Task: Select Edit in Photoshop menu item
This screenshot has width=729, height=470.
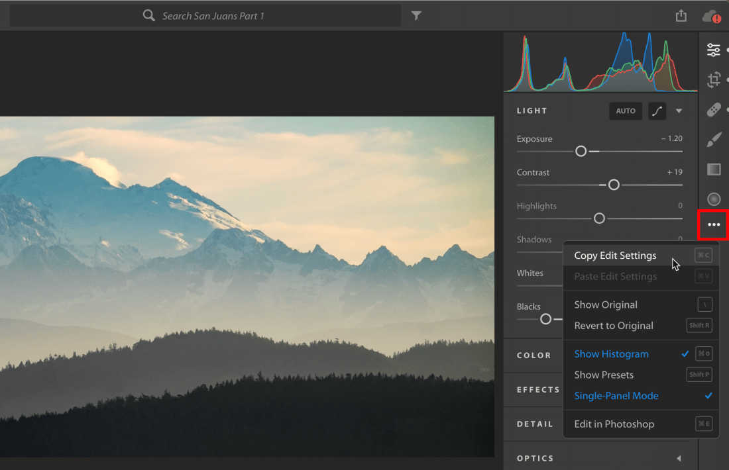Action: pos(614,424)
